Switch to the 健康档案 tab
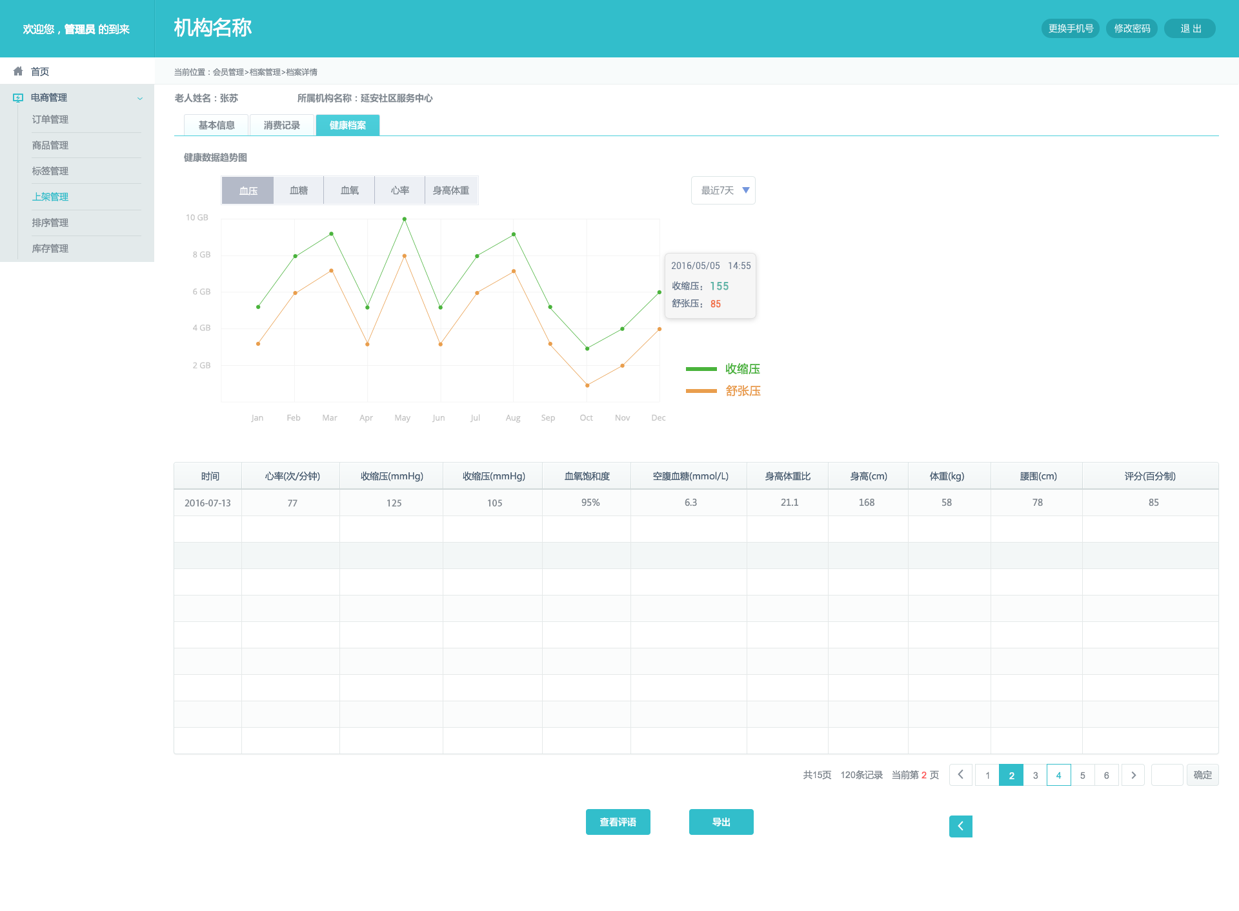1239x911 pixels. pyautogui.click(x=348, y=125)
